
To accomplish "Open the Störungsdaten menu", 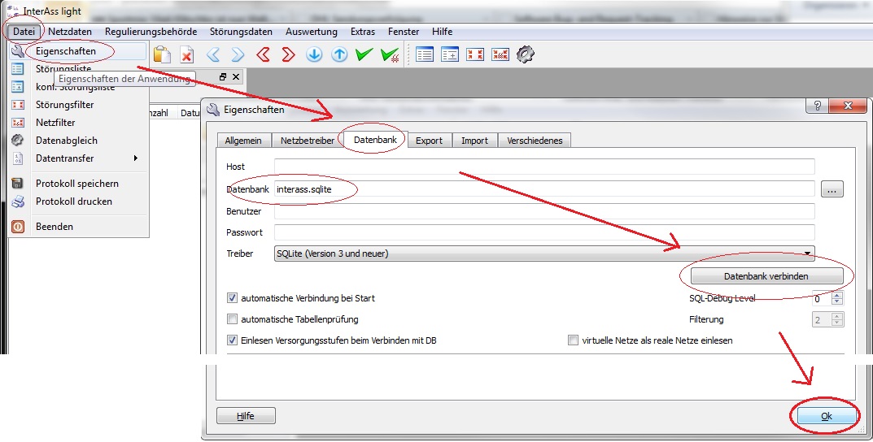I will (241, 32).
